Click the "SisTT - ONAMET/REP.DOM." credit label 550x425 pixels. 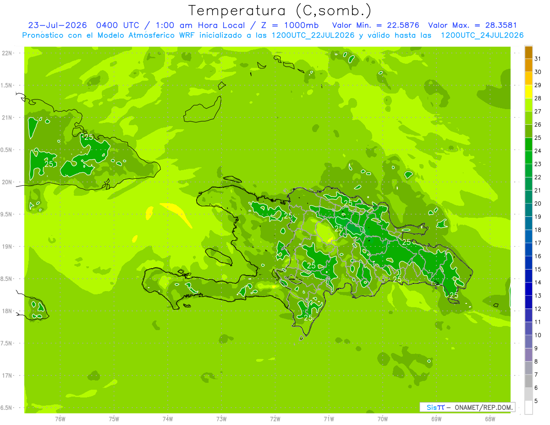point(467,407)
